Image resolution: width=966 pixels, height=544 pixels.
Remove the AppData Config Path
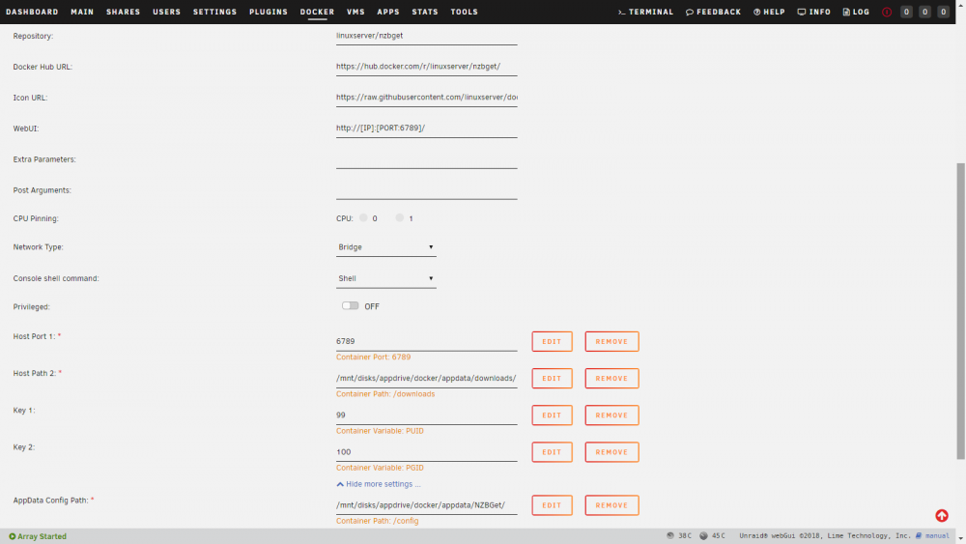[611, 505]
